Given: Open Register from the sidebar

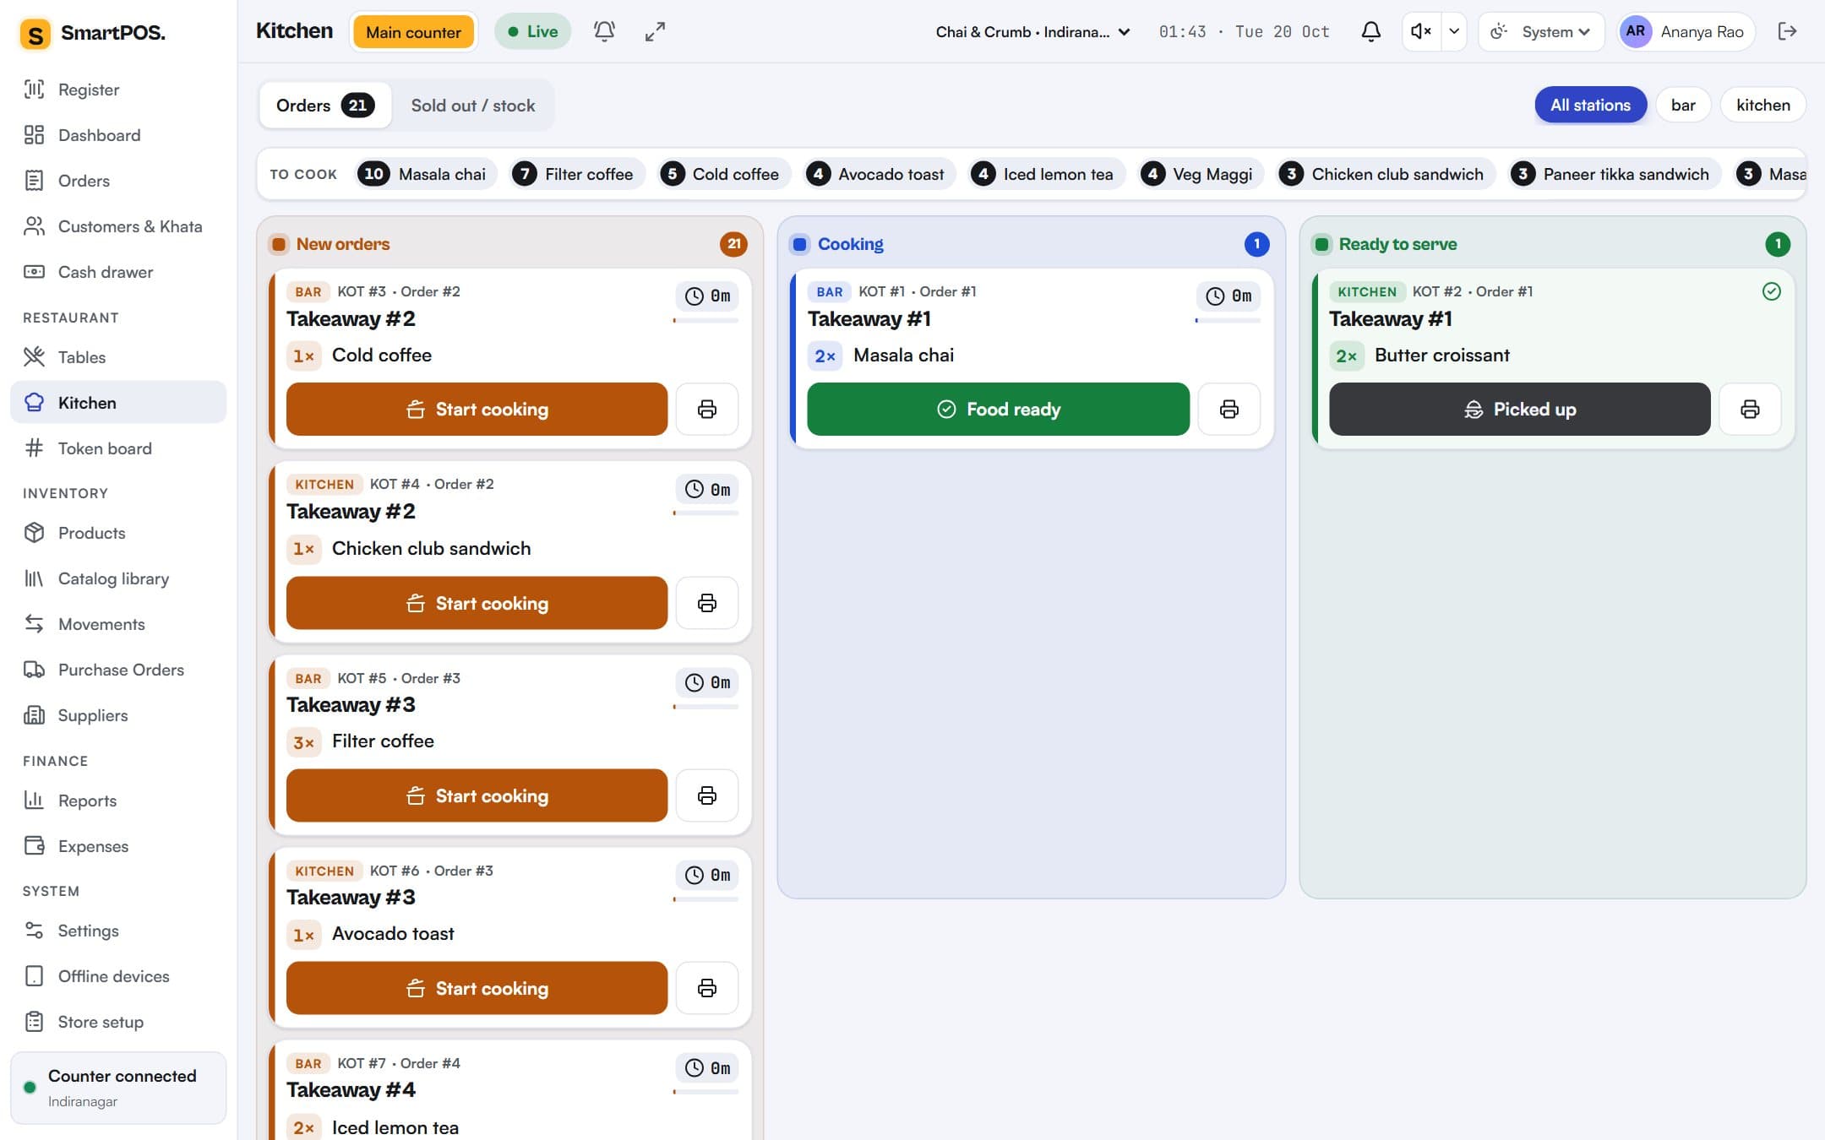Looking at the screenshot, I should coord(118,90).
